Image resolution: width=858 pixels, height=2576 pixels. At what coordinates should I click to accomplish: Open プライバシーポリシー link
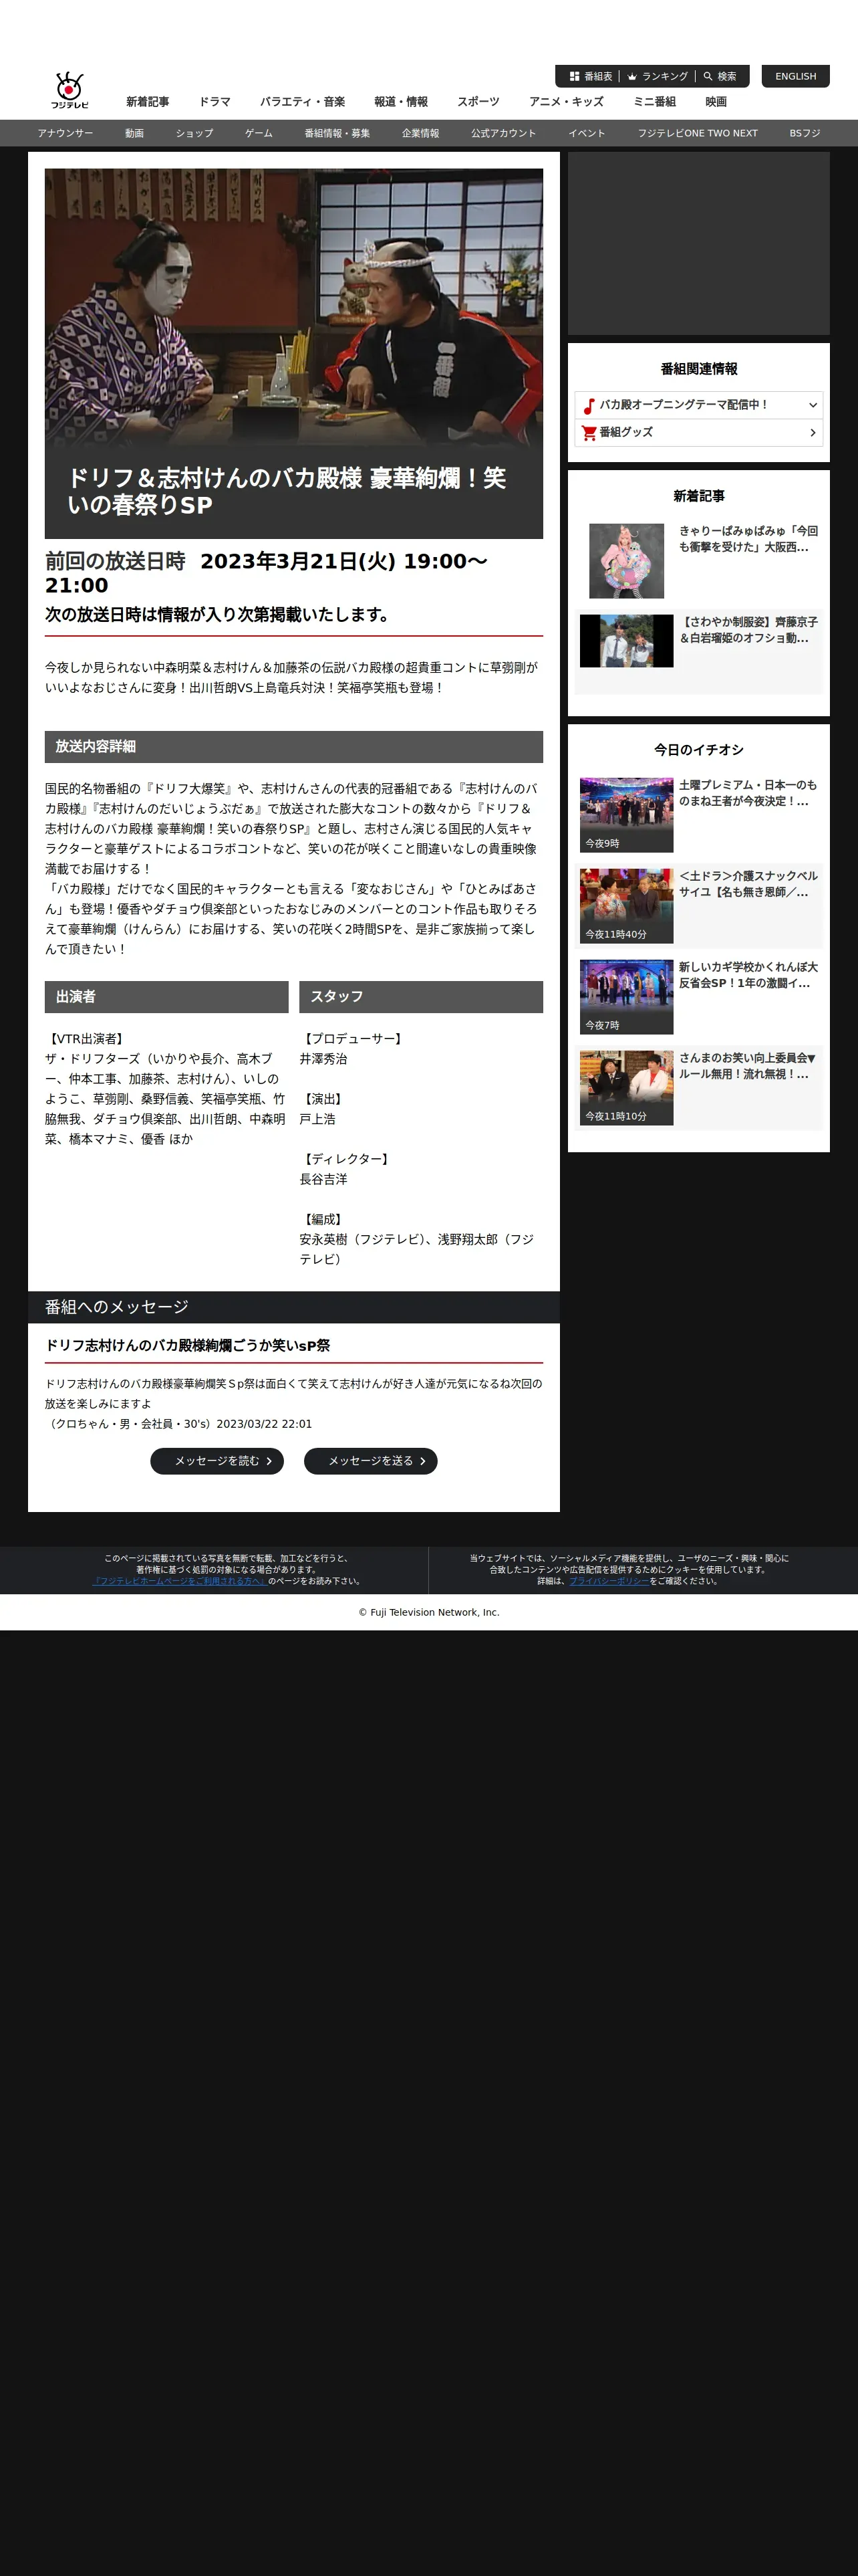609,1581
